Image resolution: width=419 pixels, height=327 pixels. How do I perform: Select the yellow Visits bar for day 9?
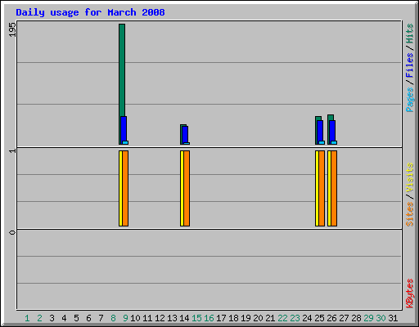point(120,188)
